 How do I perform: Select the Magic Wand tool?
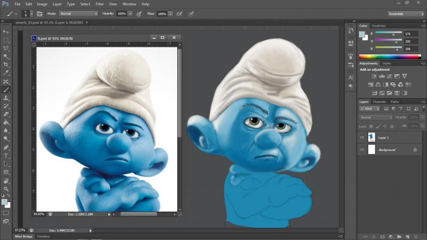[6, 57]
